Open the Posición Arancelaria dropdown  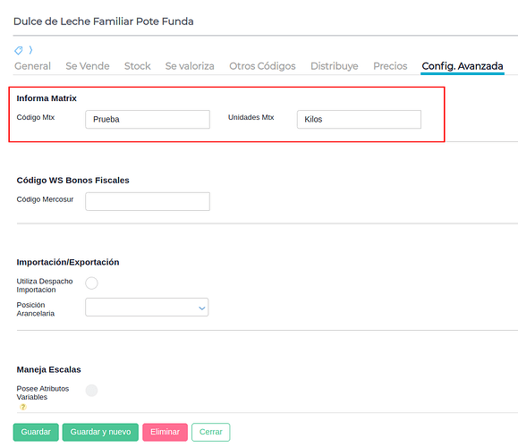(x=147, y=308)
